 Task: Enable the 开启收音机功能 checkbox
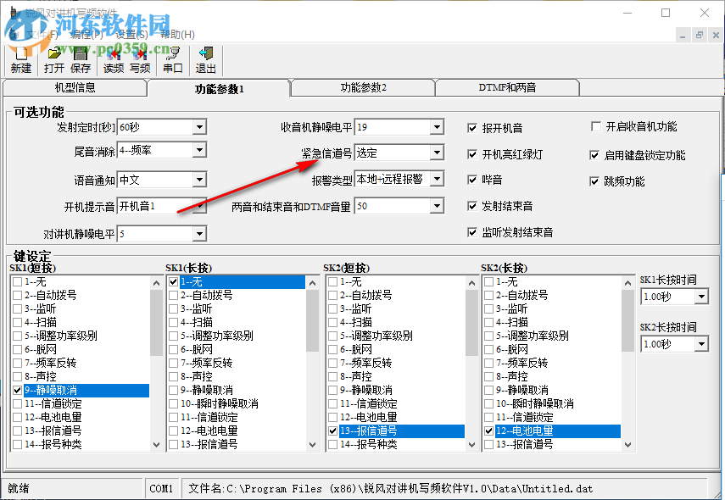coord(597,126)
